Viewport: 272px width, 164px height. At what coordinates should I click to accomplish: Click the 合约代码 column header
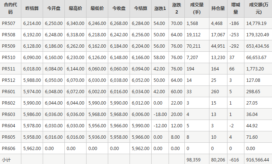coord(10,8)
